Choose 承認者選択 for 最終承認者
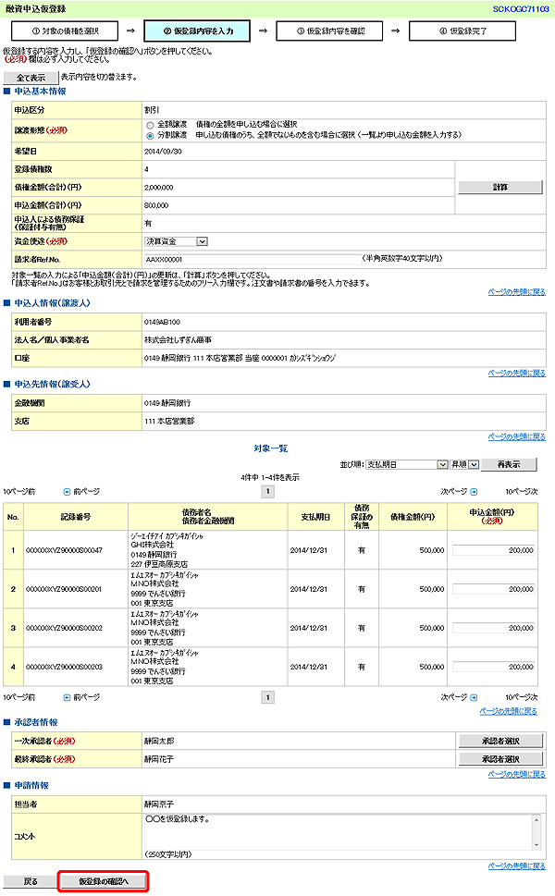 [501, 758]
